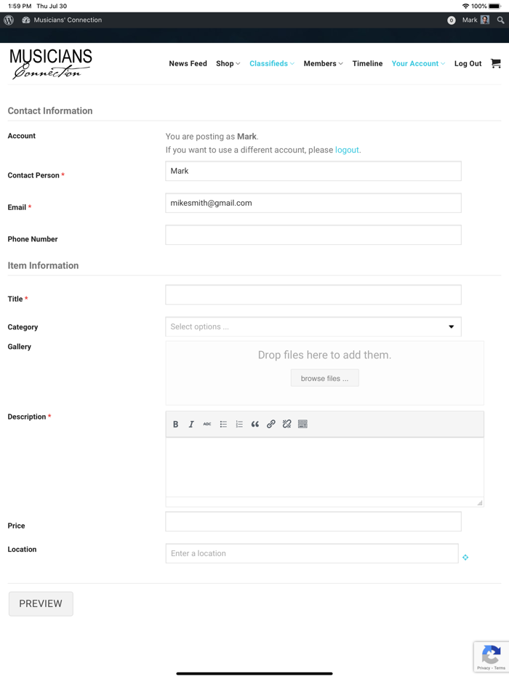Image resolution: width=509 pixels, height=679 pixels.
Task: Open the shopping cart icon
Action: coord(496,63)
